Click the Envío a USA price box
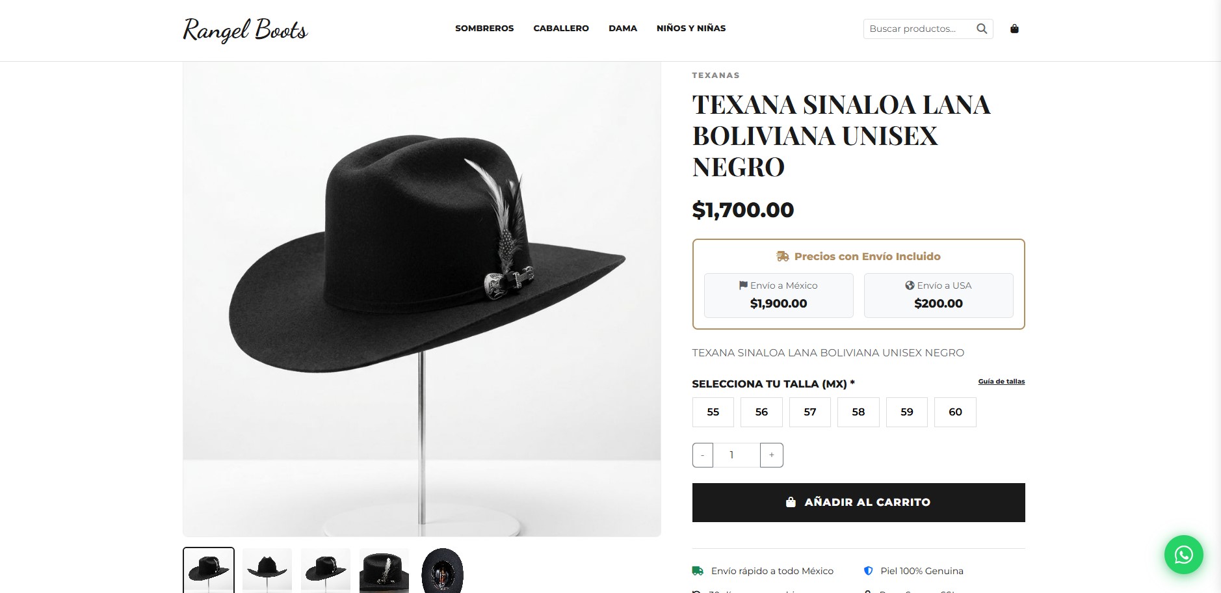Image resolution: width=1221 pixels, height=593 pixels. pyautogui.click(x=938, y=295)
